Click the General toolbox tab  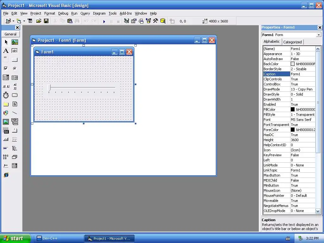pyautogui.click(x=10, y=34)
